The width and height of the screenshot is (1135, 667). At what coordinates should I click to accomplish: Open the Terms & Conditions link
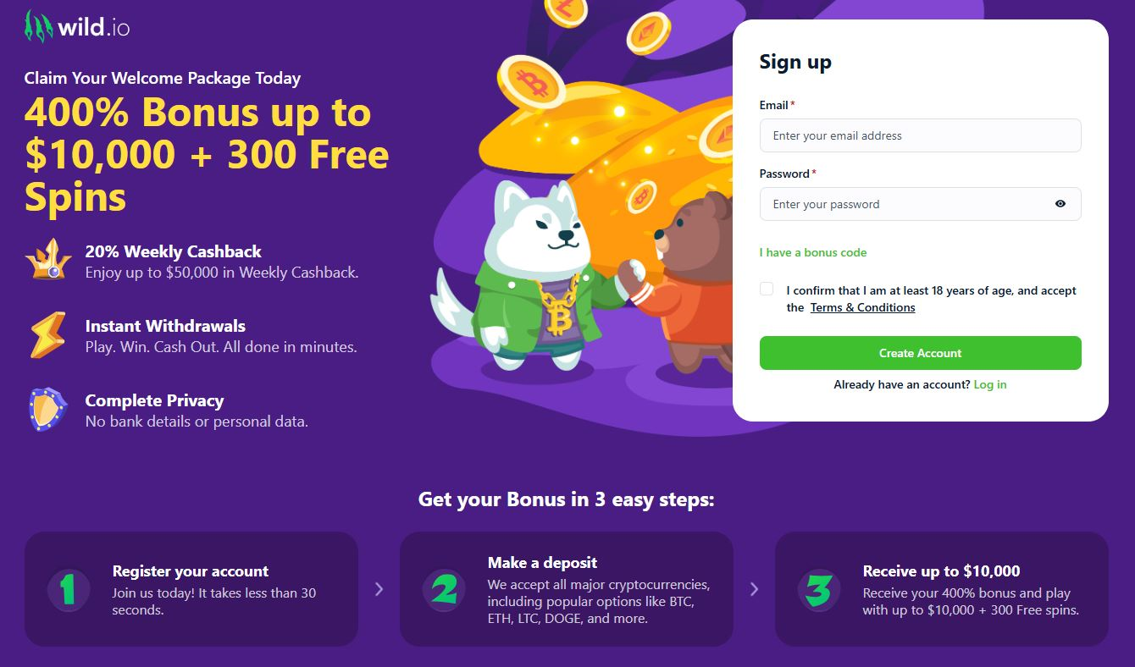pyautogui.click(x=862, y=307)
